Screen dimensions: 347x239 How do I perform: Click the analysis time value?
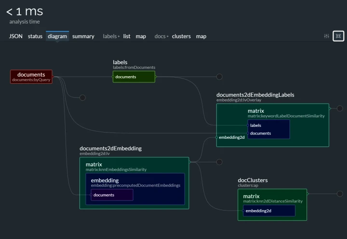[25, 12]
